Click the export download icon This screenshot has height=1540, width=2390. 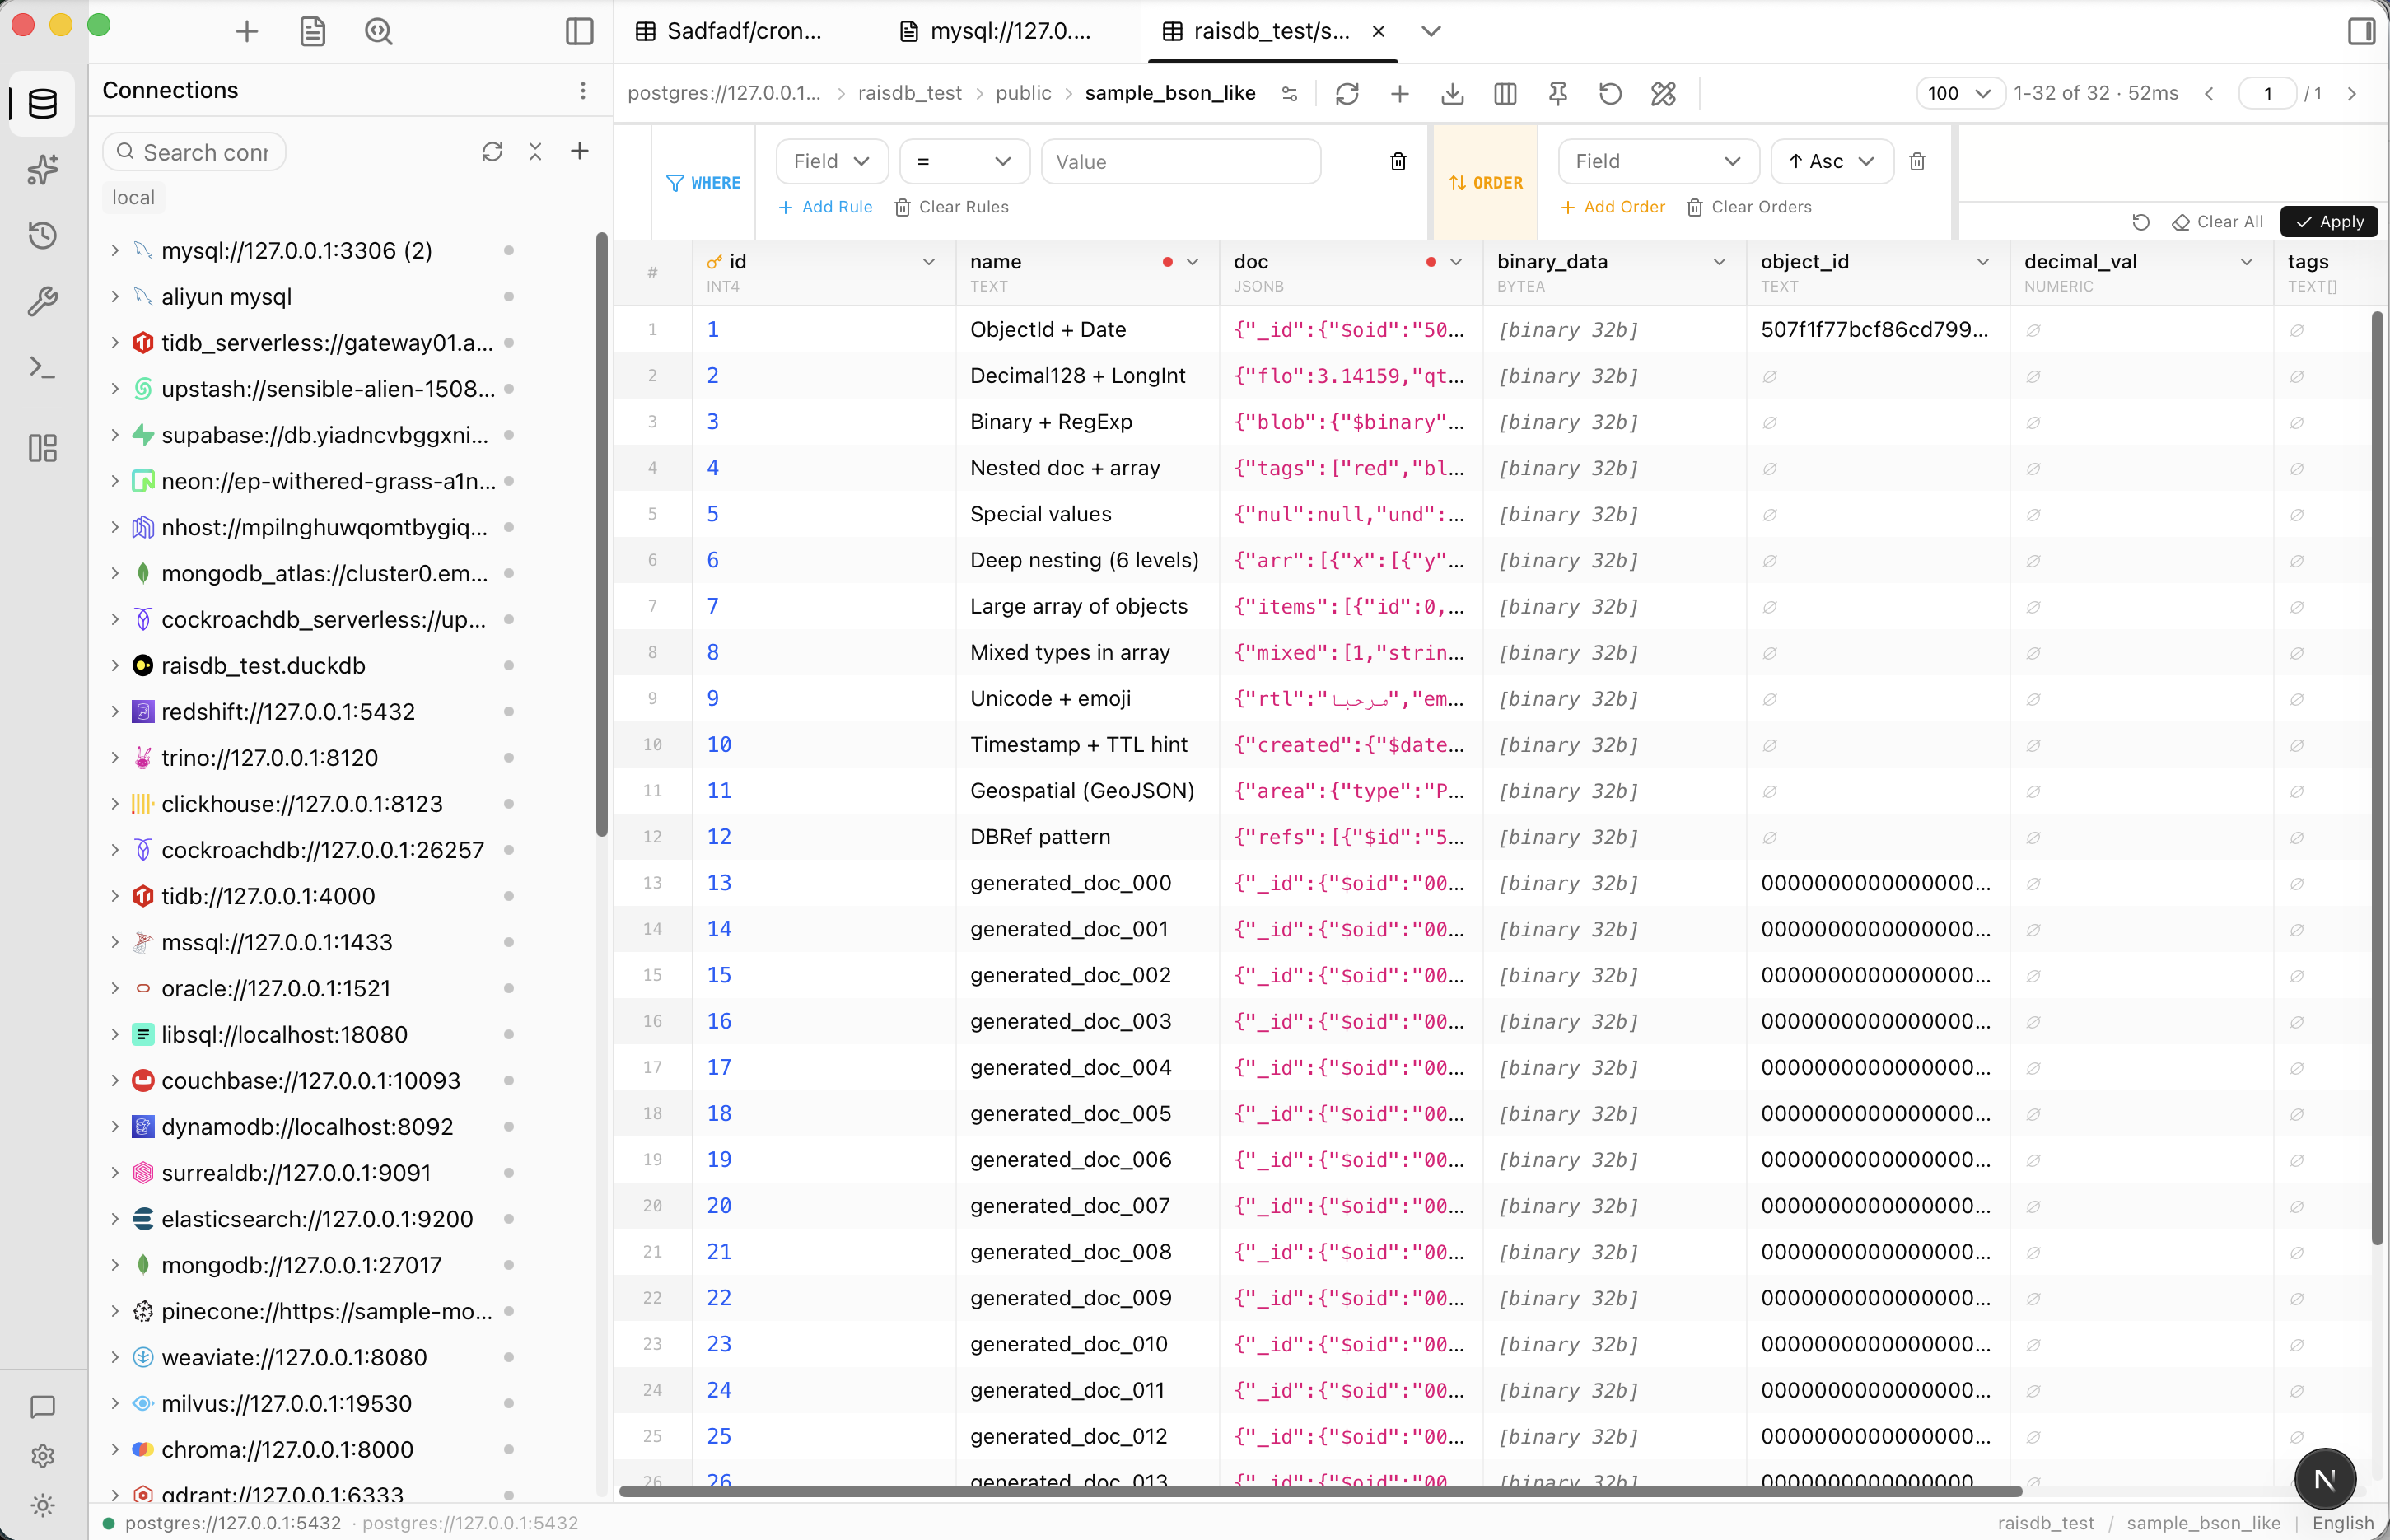tap(1453, 94)
